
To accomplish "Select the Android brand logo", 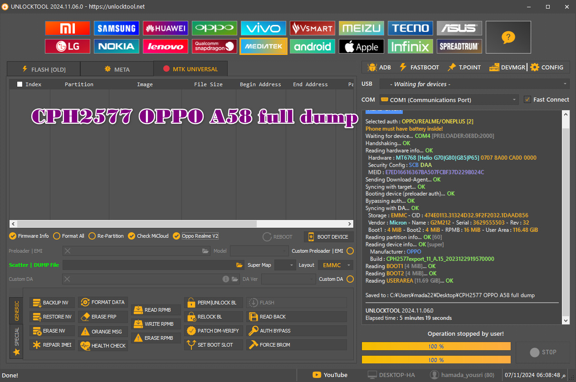I will (312, 46).
